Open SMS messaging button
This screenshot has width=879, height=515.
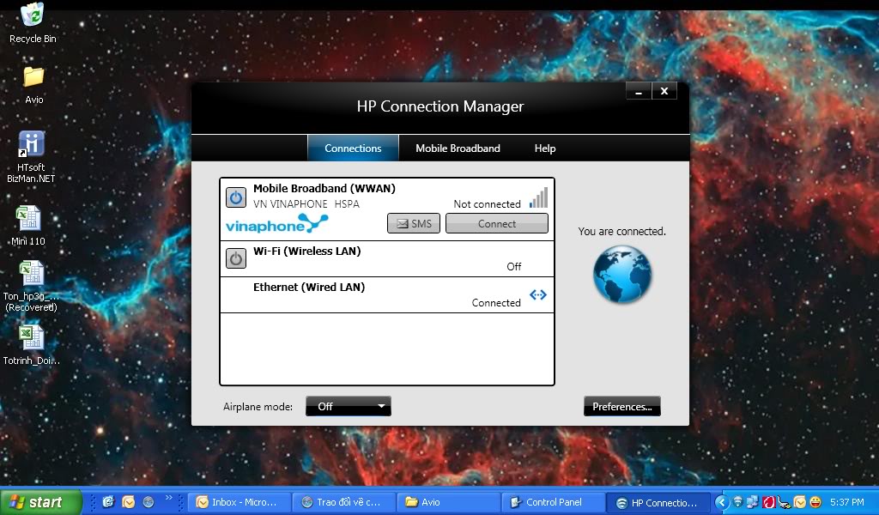coord(413,223)
